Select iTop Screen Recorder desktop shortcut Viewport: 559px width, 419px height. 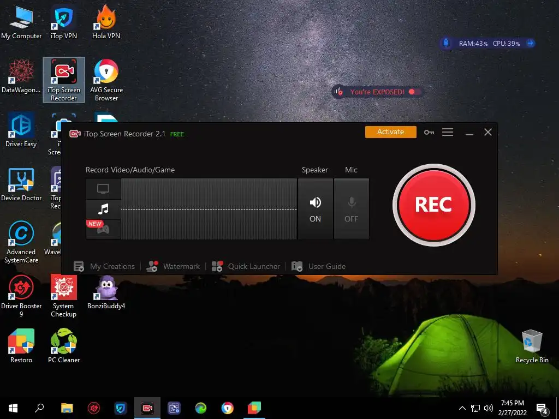coord(64,80)
